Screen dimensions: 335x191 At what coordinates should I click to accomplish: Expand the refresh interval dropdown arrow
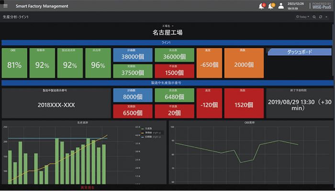pos(326,17)
